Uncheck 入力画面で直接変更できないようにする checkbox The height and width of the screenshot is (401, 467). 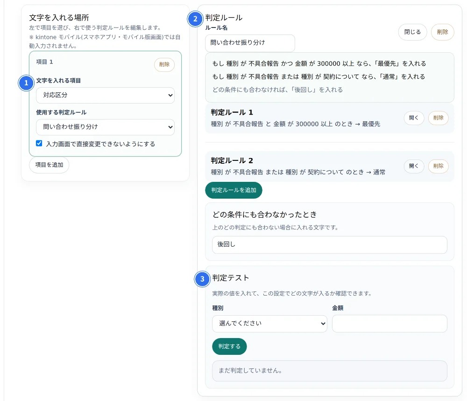[x=39, y=144]
